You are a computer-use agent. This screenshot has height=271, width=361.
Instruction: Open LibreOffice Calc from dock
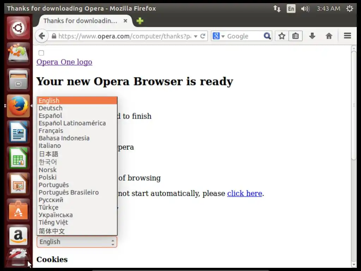click(18, 158)
